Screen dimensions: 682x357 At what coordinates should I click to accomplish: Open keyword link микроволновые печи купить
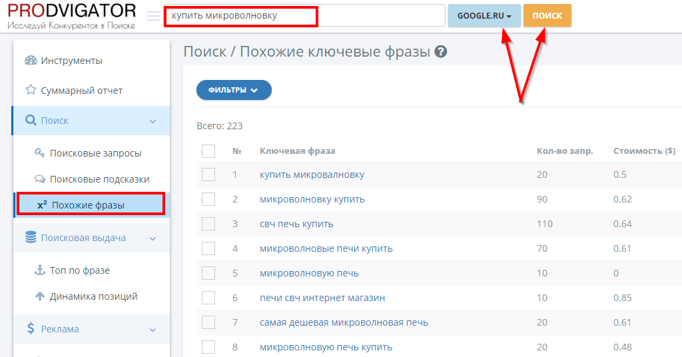click(326, 248)
